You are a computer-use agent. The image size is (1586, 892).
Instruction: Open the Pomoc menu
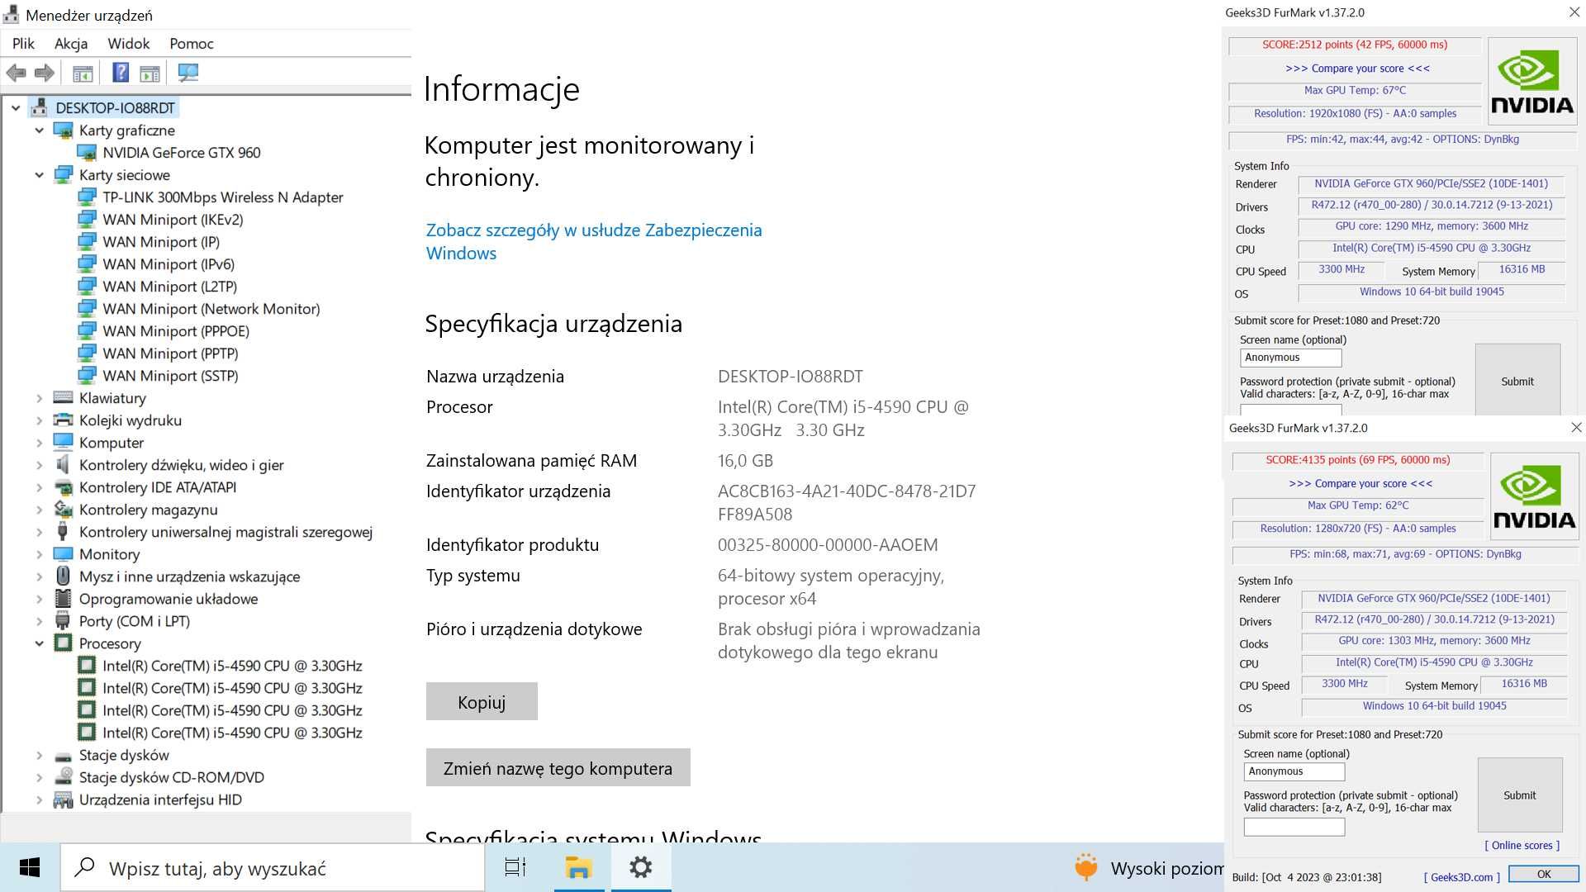click(192, 44)
